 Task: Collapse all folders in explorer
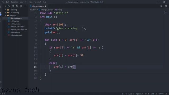point(21,6)
